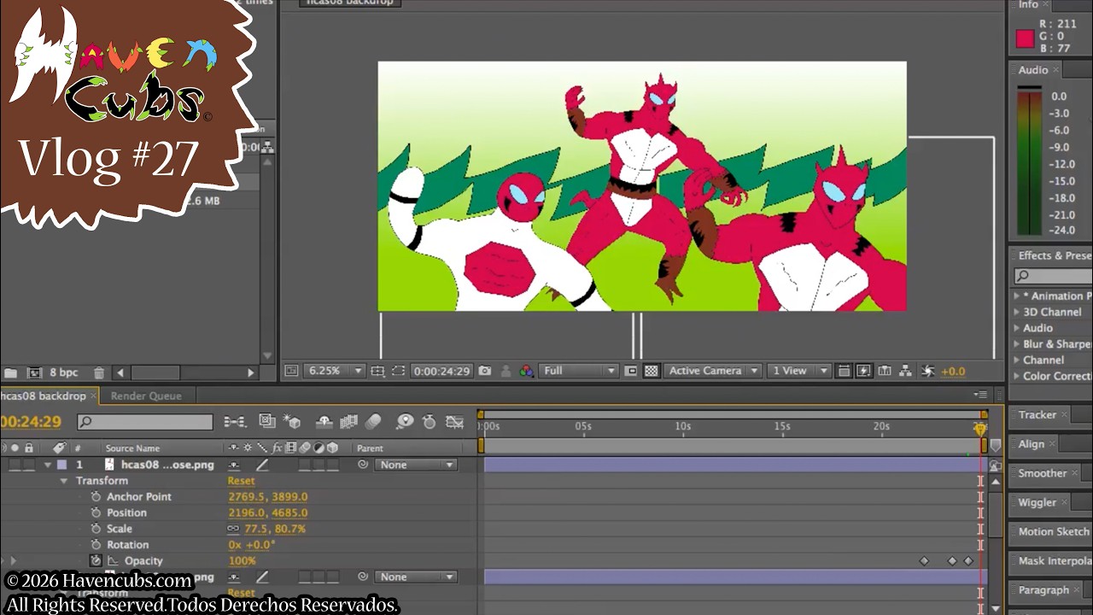Toggle Live Update icon in timeline
This screenshot has height=615, width=1093.
pos(266,421)
